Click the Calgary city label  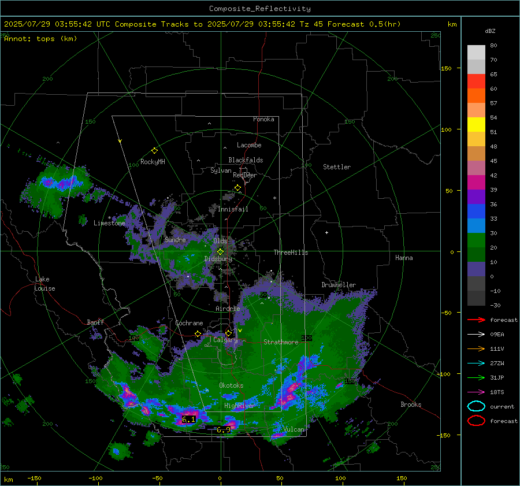225,340
